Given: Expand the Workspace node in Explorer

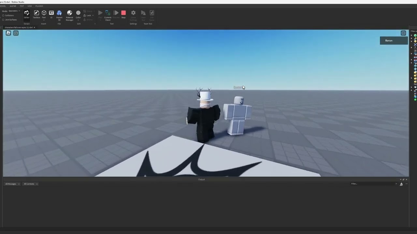Looking at the screenshot, I should click(x=411, y=35).
